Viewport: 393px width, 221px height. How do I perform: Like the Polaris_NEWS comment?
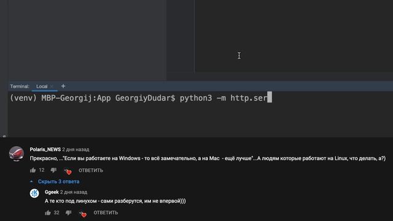(x=33, y=171)
